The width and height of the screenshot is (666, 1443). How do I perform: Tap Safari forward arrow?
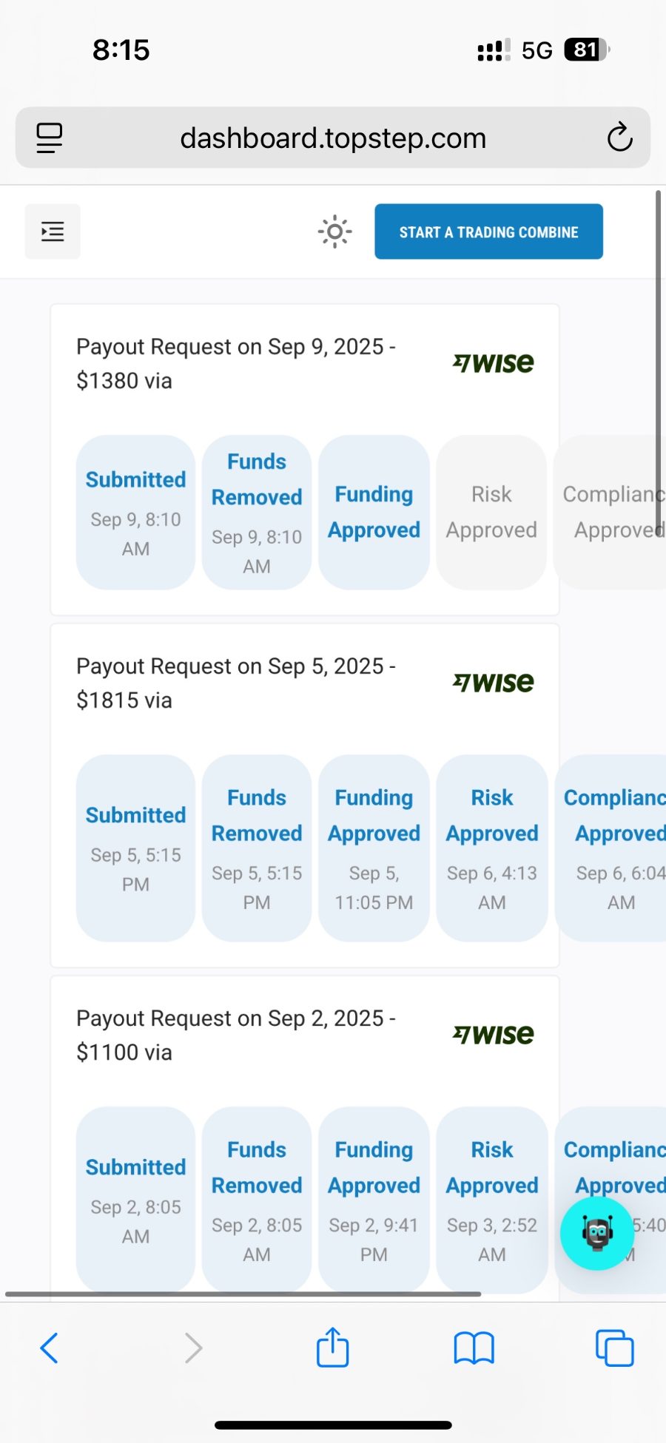(x=193, y=1348)
